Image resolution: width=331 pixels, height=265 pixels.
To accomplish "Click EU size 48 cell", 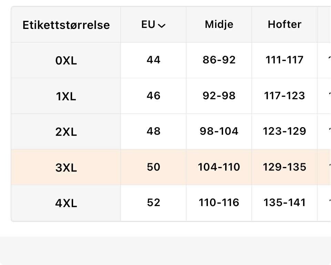I will click(x=153, y=131).
